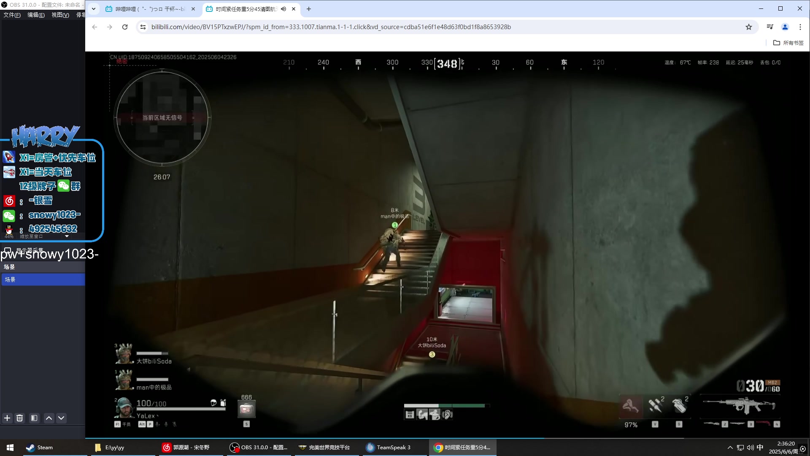Viewport: 810px width, 456px height.
Task: Open scene filters icon in OBS
Action: [34, 418]
